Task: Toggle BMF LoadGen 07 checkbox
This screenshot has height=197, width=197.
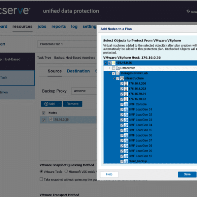Action: [x=122, y=140]
